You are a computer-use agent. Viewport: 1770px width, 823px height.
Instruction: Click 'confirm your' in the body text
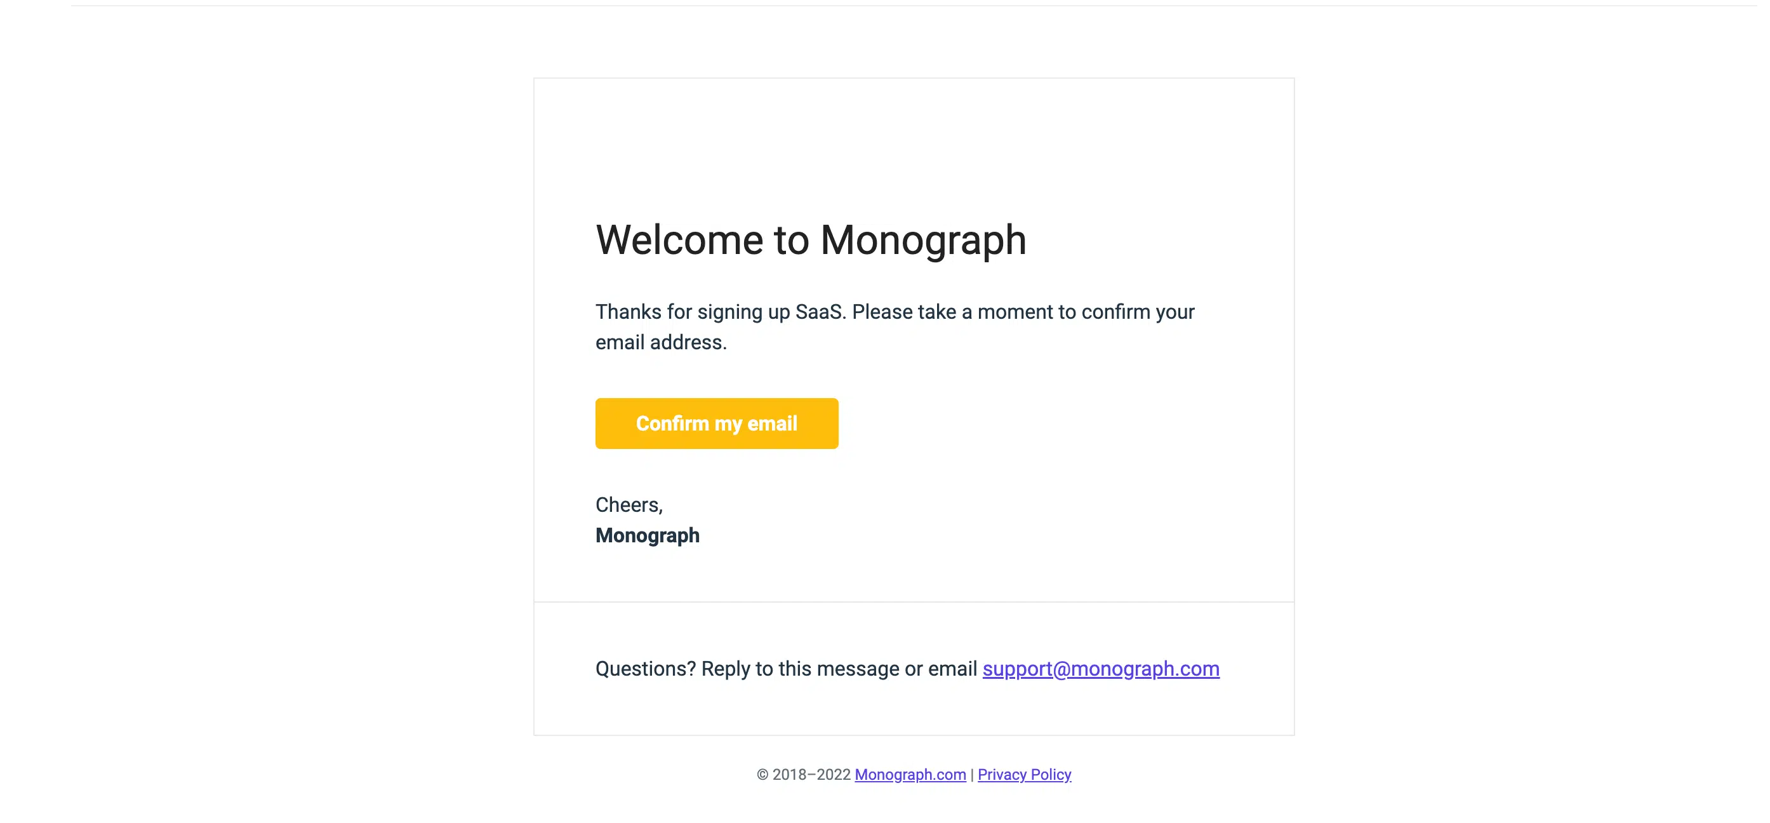coord(1137,312)
